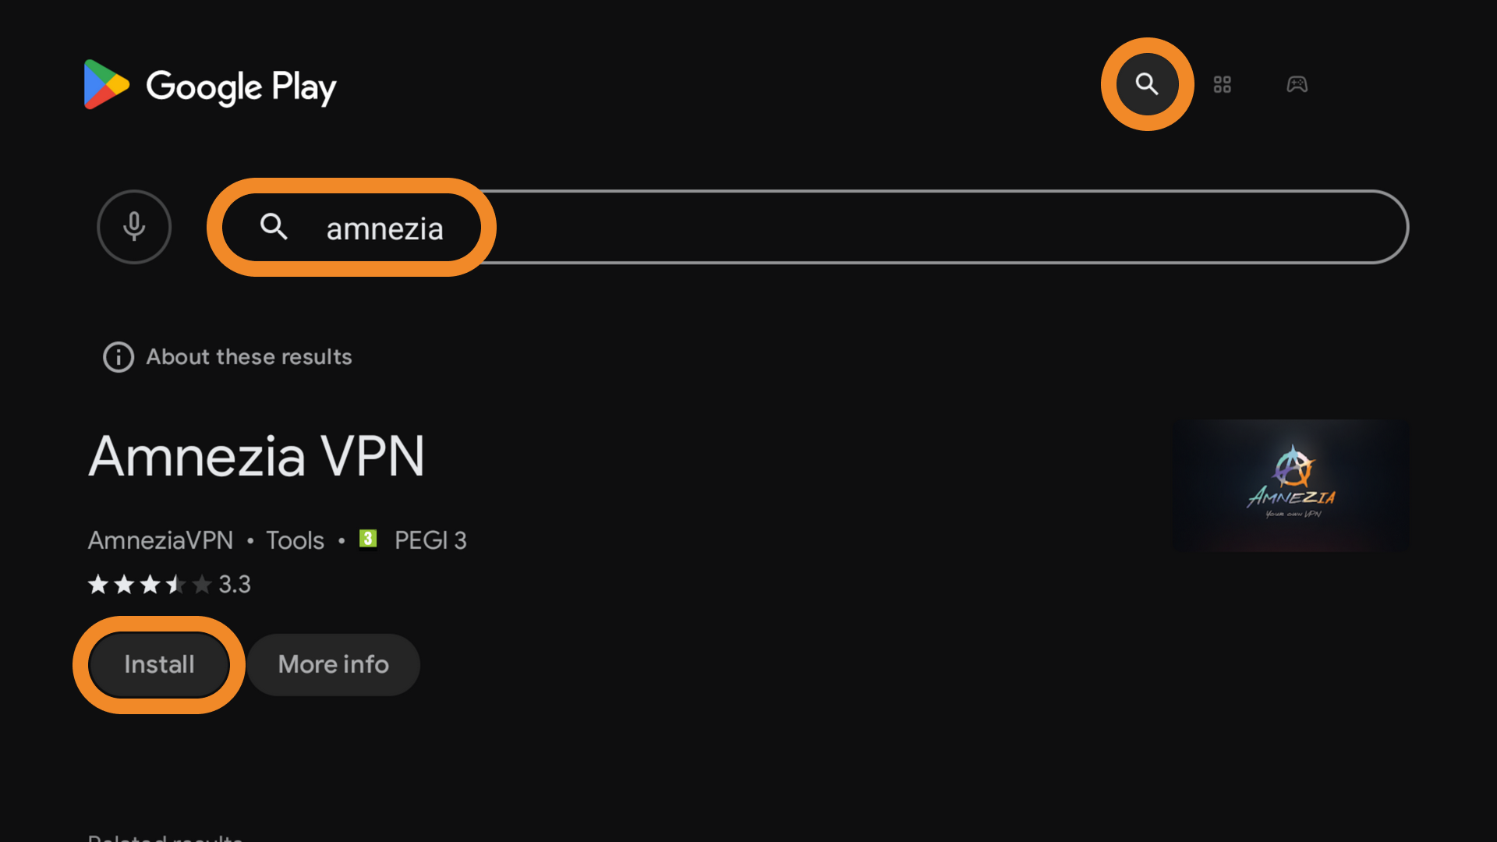Click the Google Play wordmark text

coord(242,87)
